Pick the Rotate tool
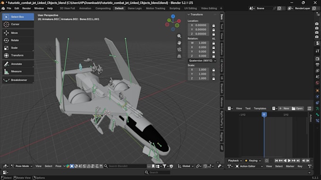Screen dimensions: 321x180 (x=18, y=40)
